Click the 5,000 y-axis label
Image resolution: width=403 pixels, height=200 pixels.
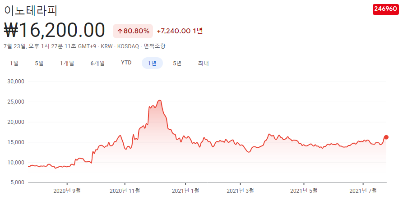[x=18, y=182]
